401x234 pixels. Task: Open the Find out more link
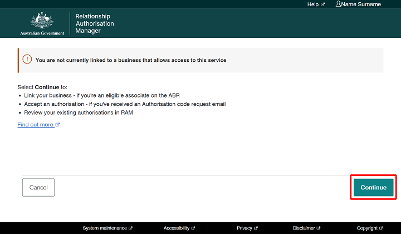pyautogui.click(x=36, y=125)
